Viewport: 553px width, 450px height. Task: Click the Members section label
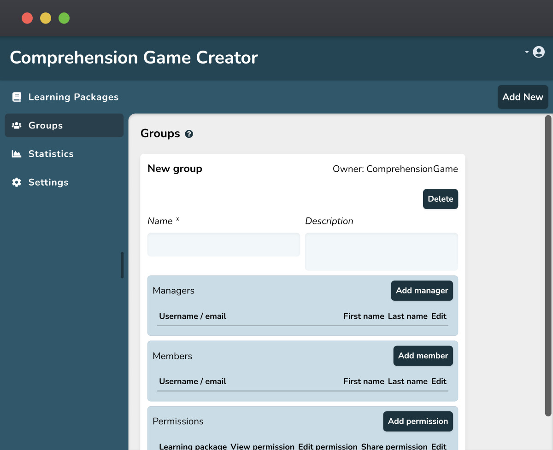click(172, 356)
